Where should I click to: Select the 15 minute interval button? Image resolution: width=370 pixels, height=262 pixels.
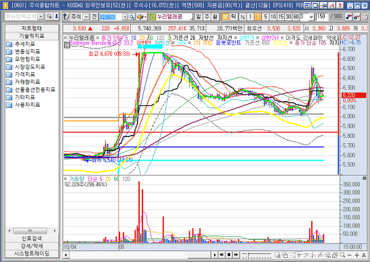281,16
